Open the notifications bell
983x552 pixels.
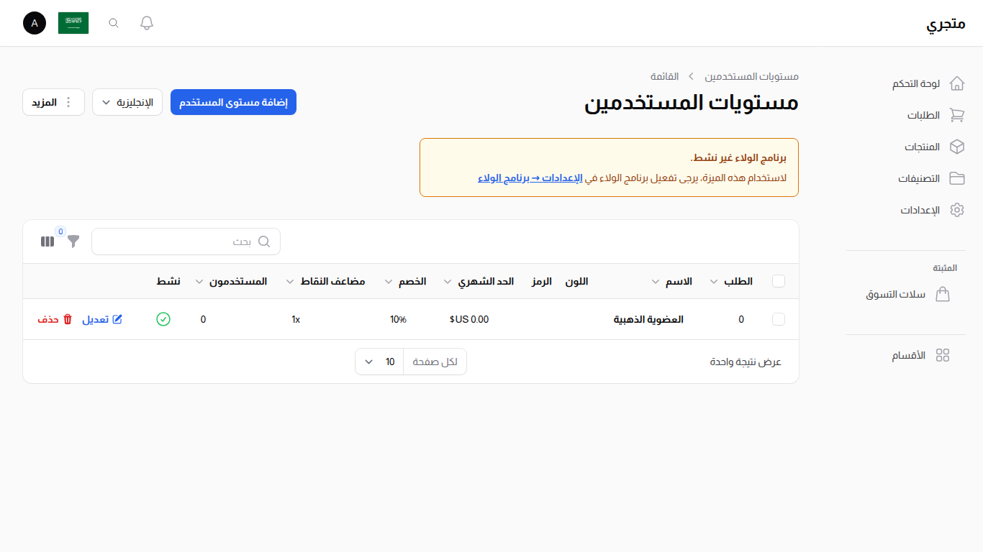[146, 22]
